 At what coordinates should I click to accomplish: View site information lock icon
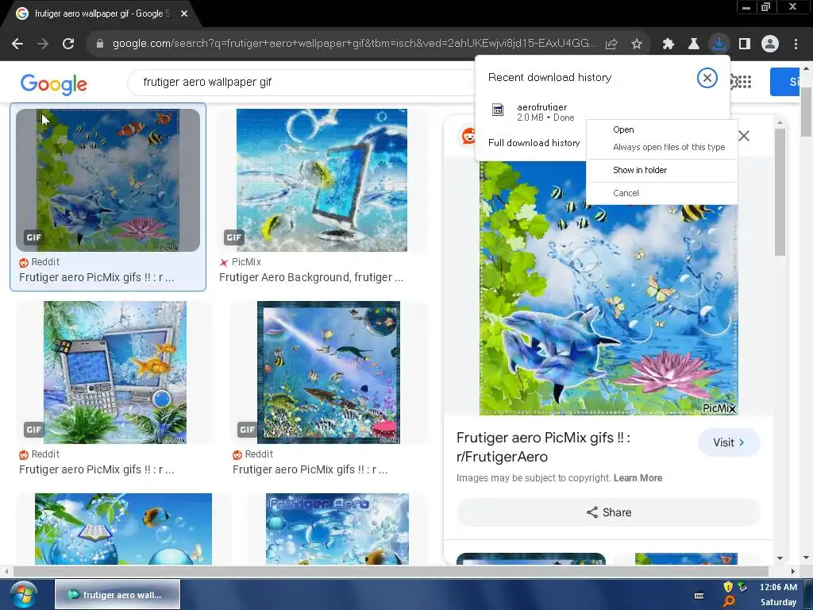click(x=100, y=44)
